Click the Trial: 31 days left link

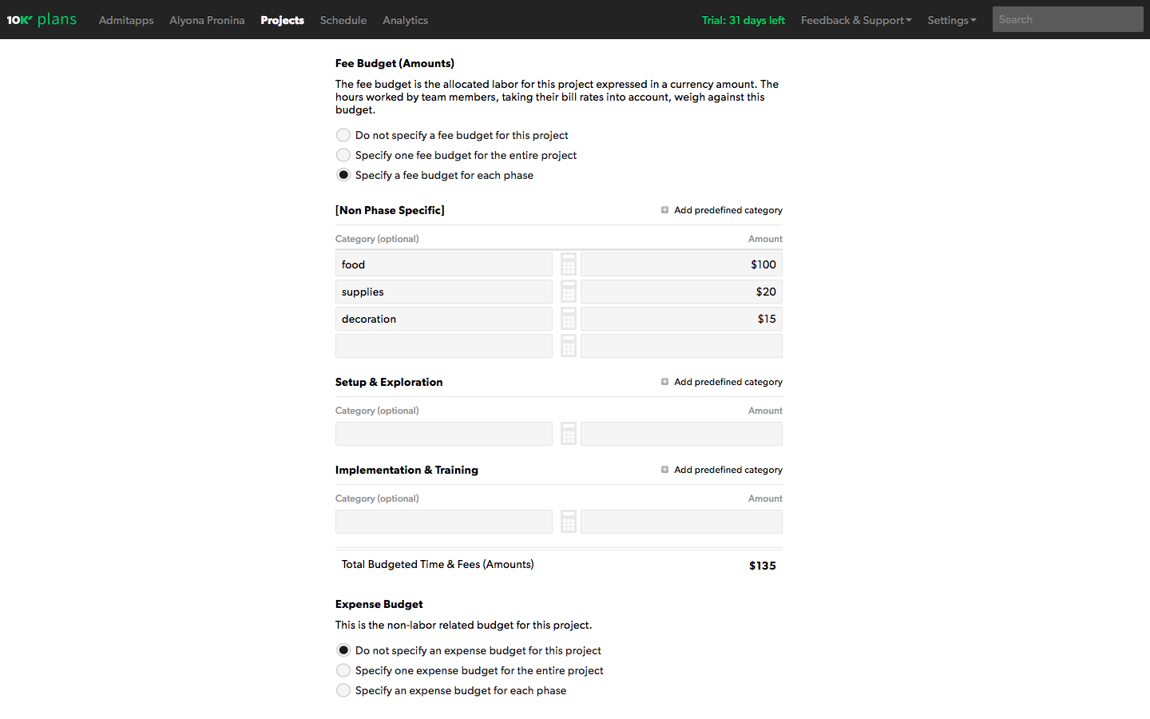(743, 20)
